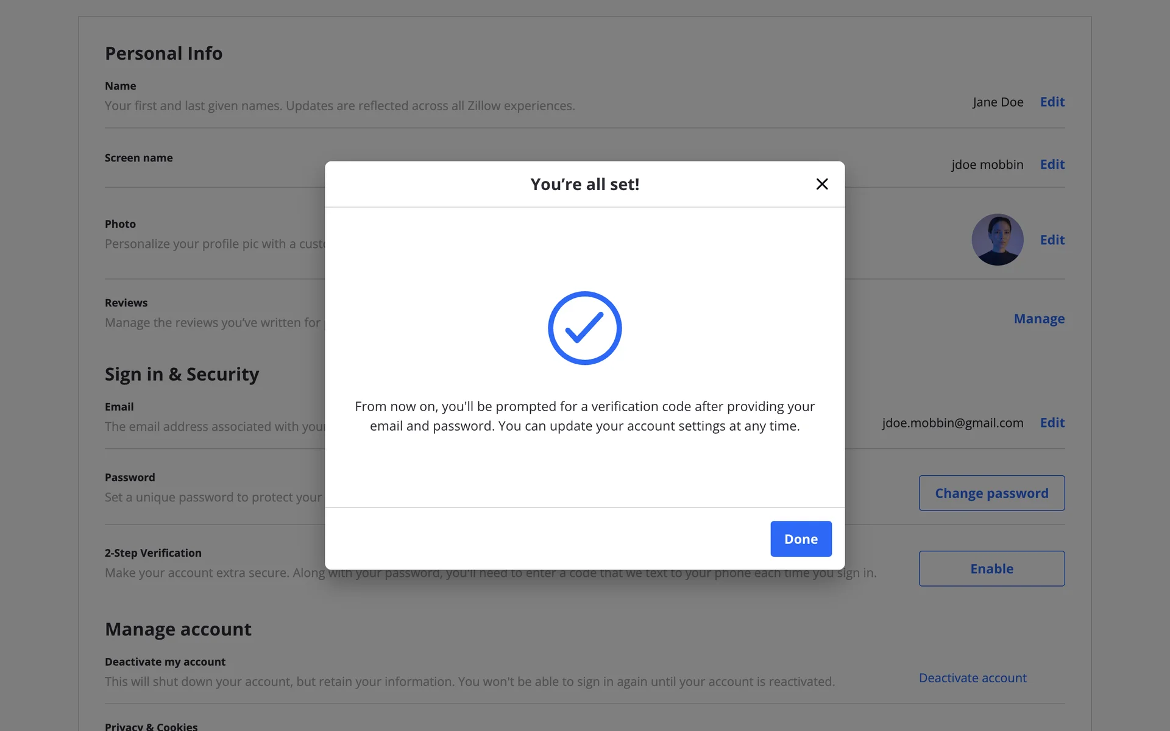Viewport: 1170px width, 731px height.
Task: Edit the Jane Doe name
Action: tap(1052, 102)
